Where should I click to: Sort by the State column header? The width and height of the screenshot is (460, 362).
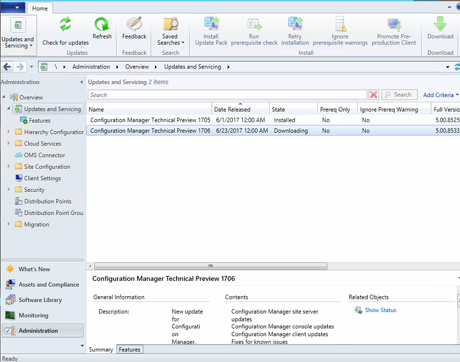tap(293, 109)
